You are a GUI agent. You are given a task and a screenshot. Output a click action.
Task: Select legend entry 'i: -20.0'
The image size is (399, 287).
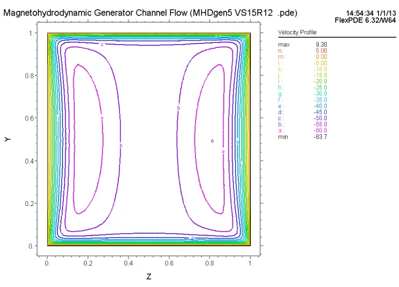[302, 82]
